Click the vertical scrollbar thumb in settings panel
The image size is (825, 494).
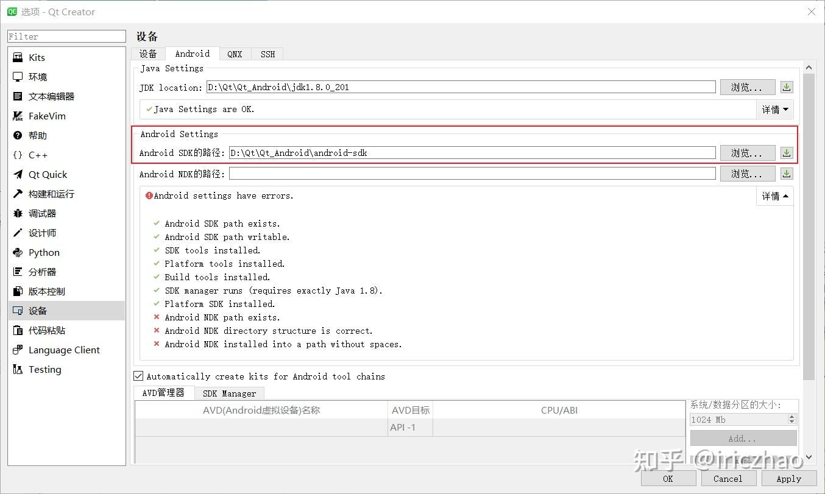(x=809, y=227)
